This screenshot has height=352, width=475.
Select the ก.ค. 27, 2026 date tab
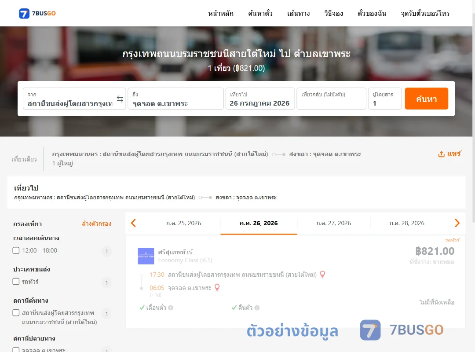(x=333, y=223)
